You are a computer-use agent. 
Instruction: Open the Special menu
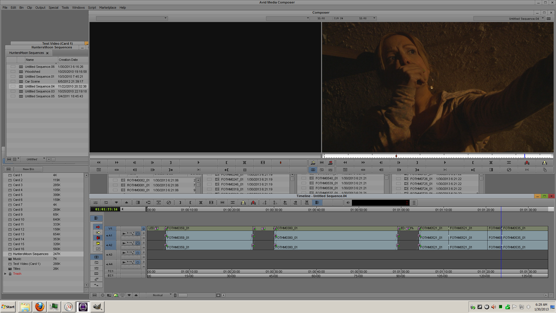click(53, 8)
